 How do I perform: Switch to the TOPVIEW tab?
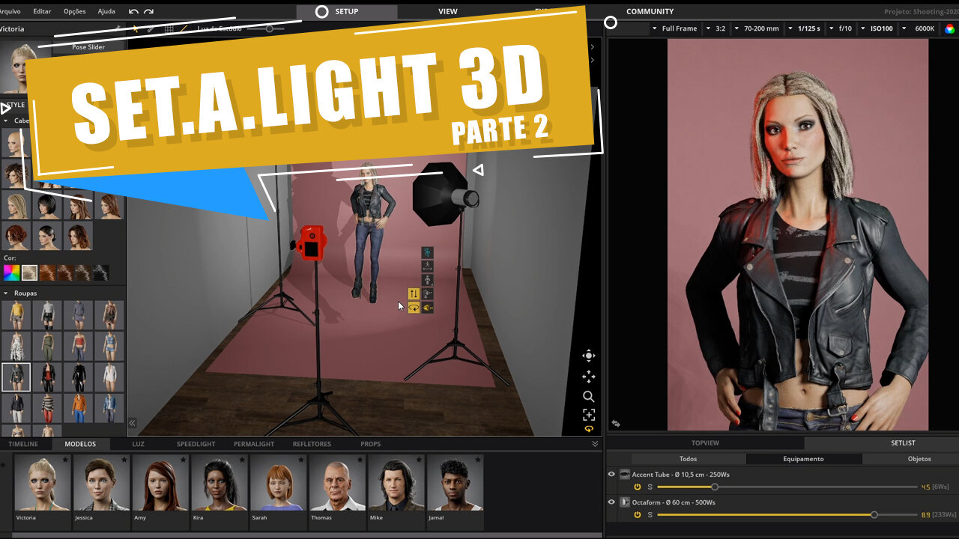point(705,443)
